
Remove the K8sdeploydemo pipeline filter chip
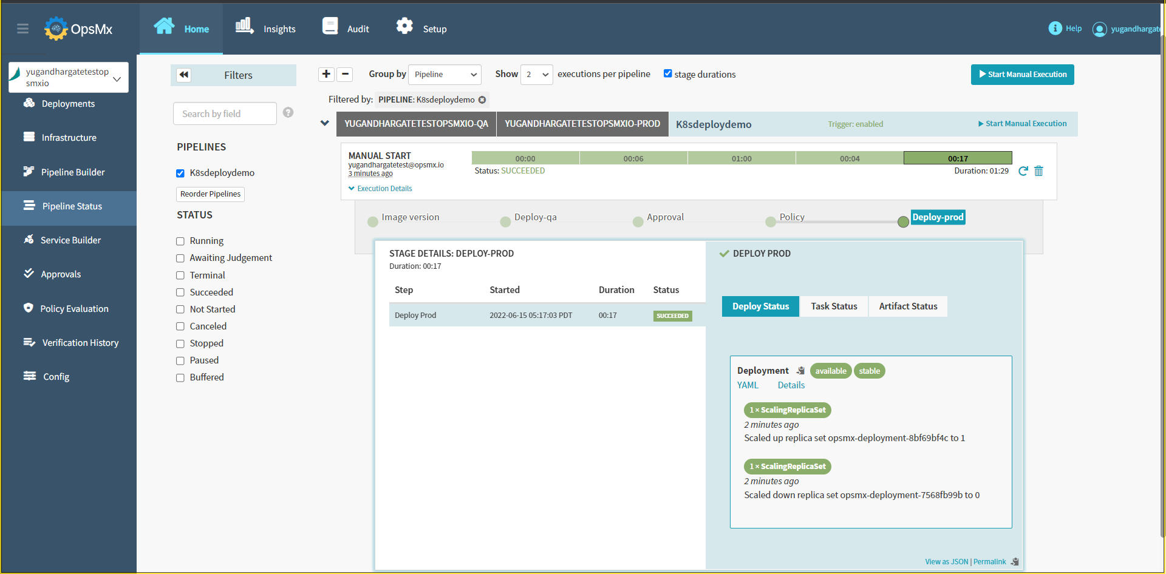(482, 100)
